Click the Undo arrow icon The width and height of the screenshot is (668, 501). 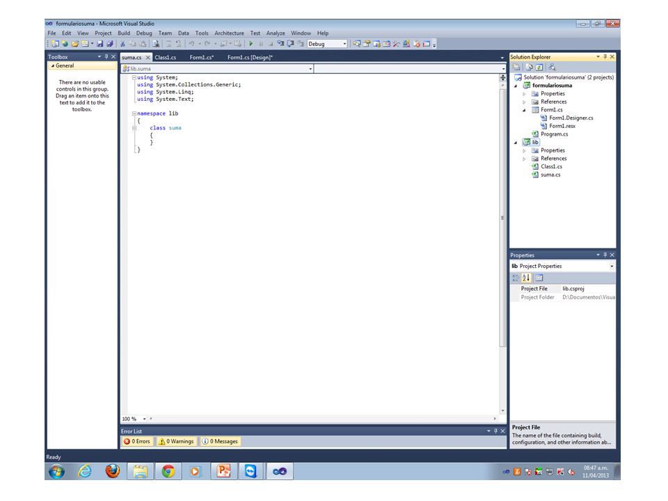pyautogui.click(x=191, y=44)
